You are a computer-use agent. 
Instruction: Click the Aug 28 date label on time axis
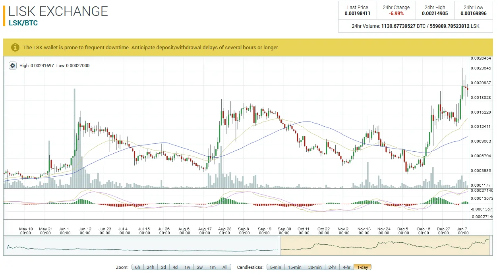[x=224, y=231]
